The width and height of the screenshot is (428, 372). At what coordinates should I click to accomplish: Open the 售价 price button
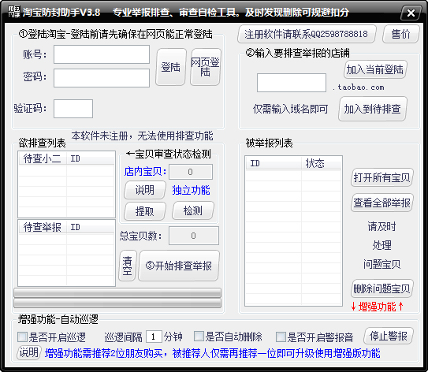tap(400, 34)
